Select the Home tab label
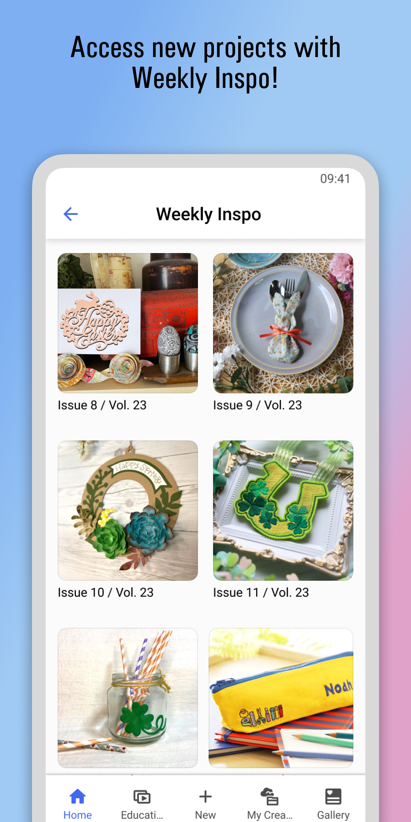 click(78, 815)
